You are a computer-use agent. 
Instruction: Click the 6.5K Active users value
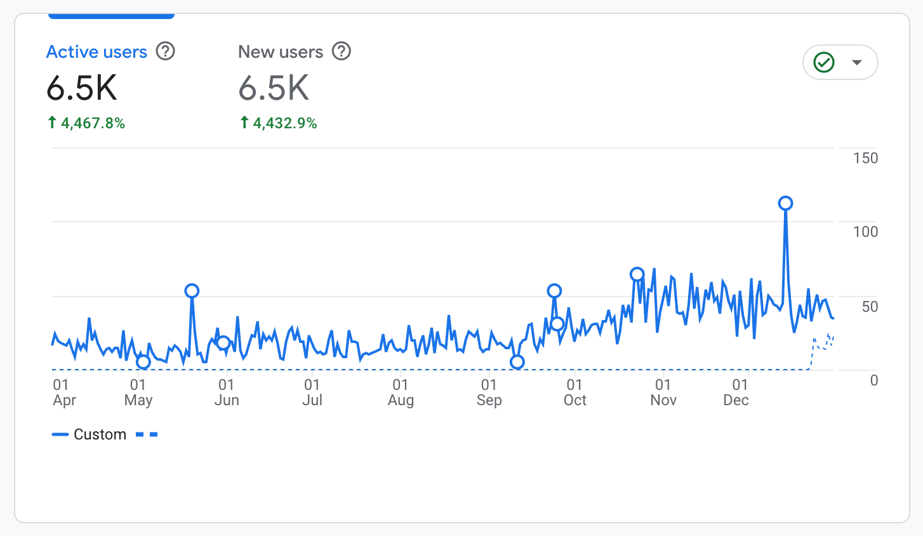(82, 89)
